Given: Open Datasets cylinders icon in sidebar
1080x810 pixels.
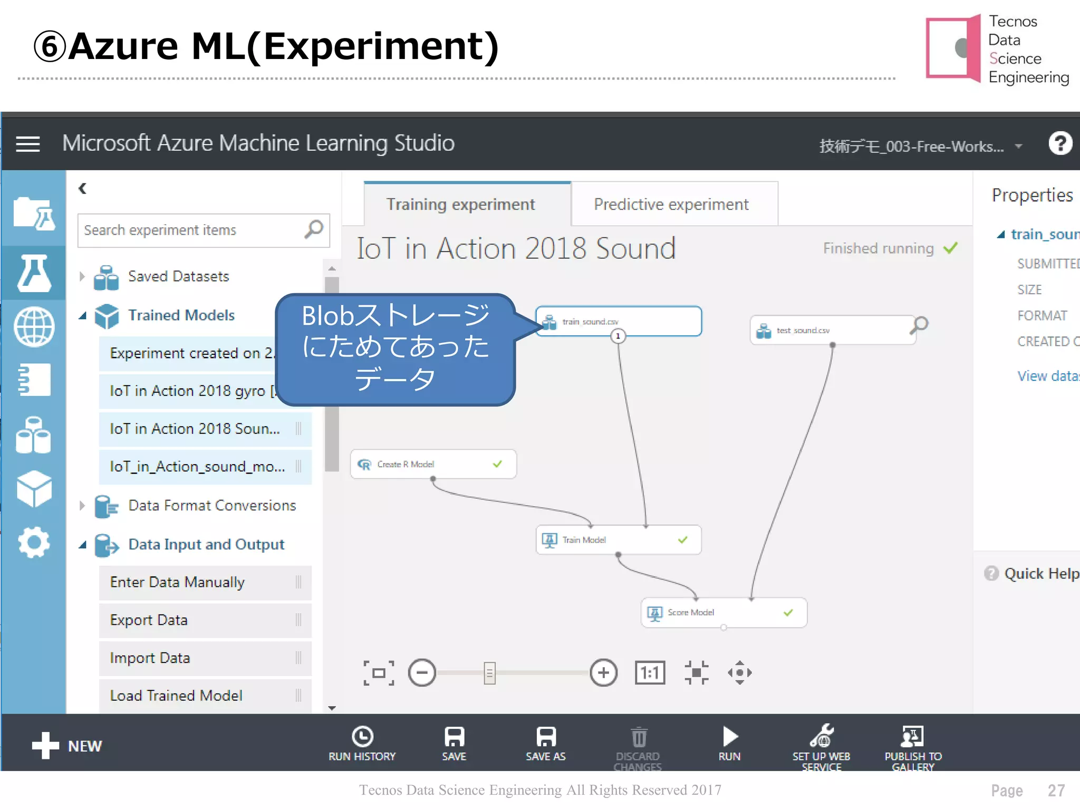Looking at the screenshot, I should click(x=34, y=435).
